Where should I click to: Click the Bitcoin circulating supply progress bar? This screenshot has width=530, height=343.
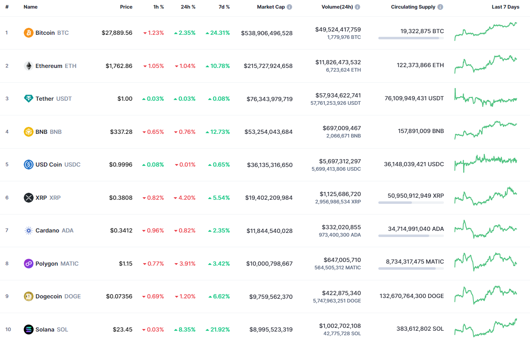tap(411, 38)
